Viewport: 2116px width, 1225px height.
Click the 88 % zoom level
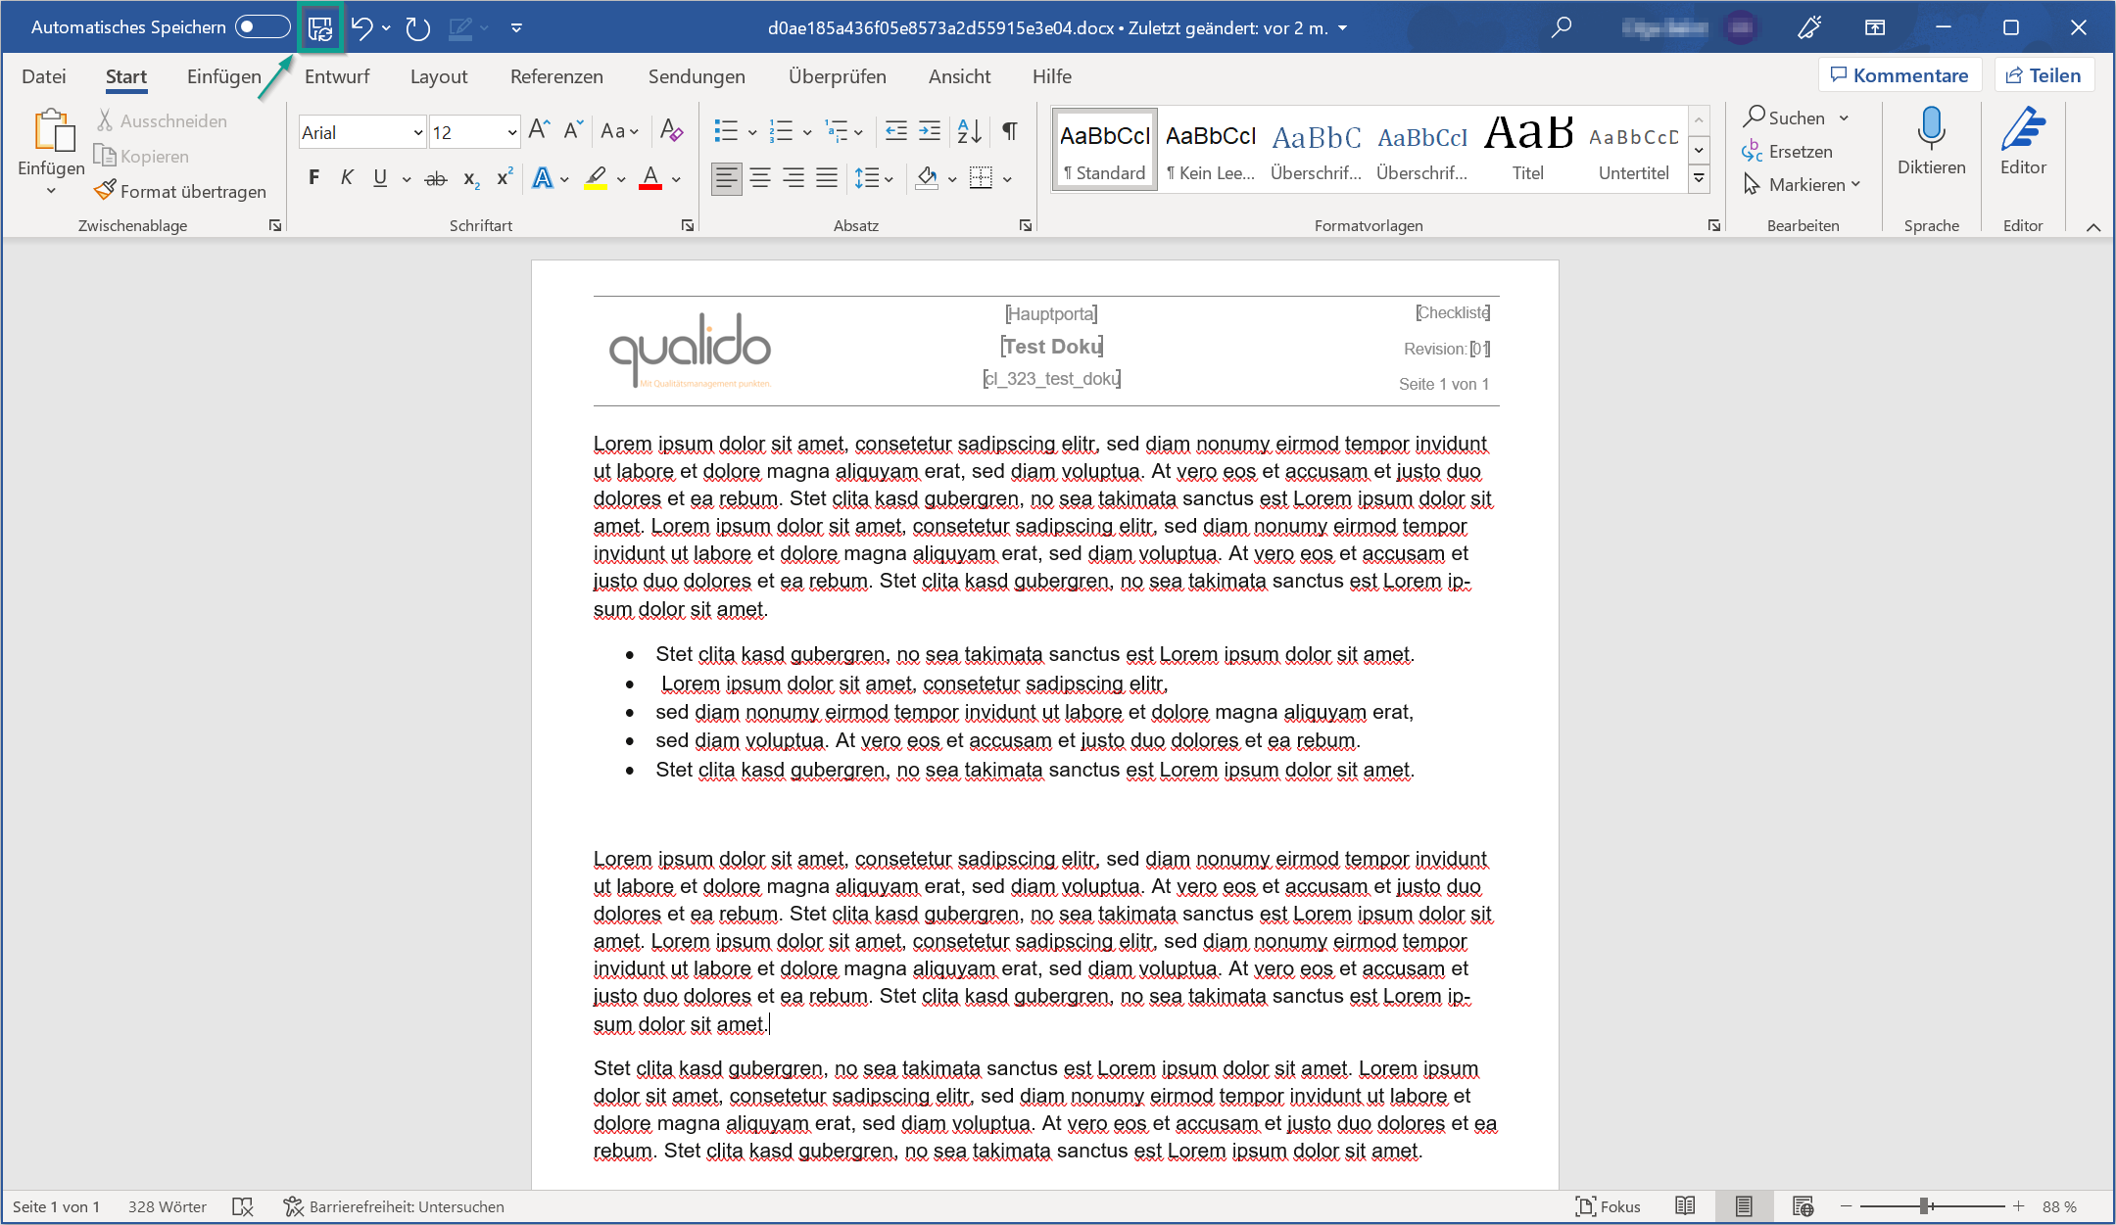point(2060,1206)
